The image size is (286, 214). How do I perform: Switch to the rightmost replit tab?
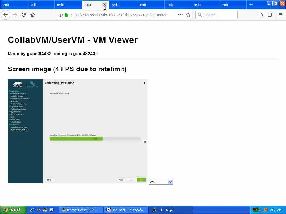click(x=233, y=5)
